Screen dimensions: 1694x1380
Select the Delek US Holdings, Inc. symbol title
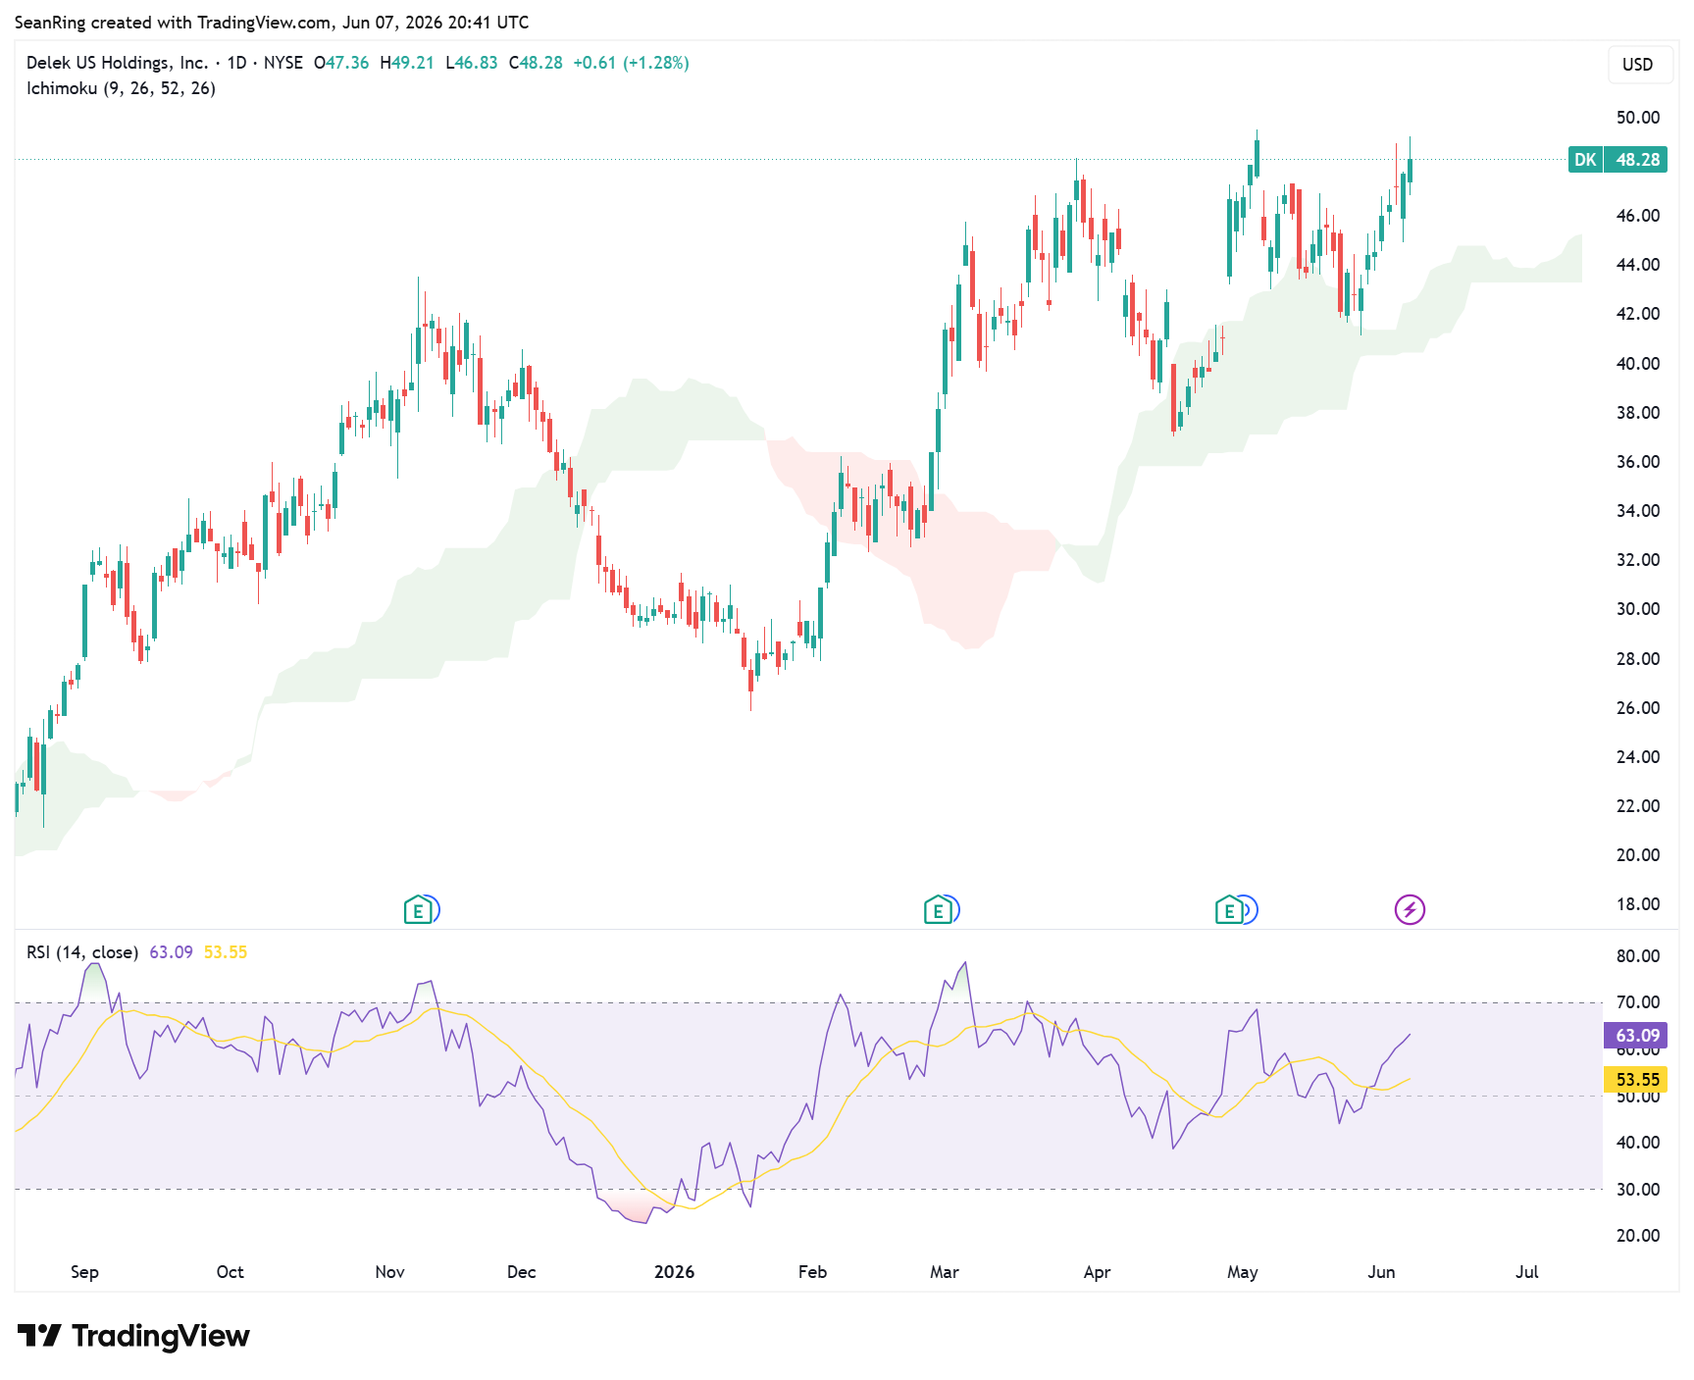click(x=117, y=63)
